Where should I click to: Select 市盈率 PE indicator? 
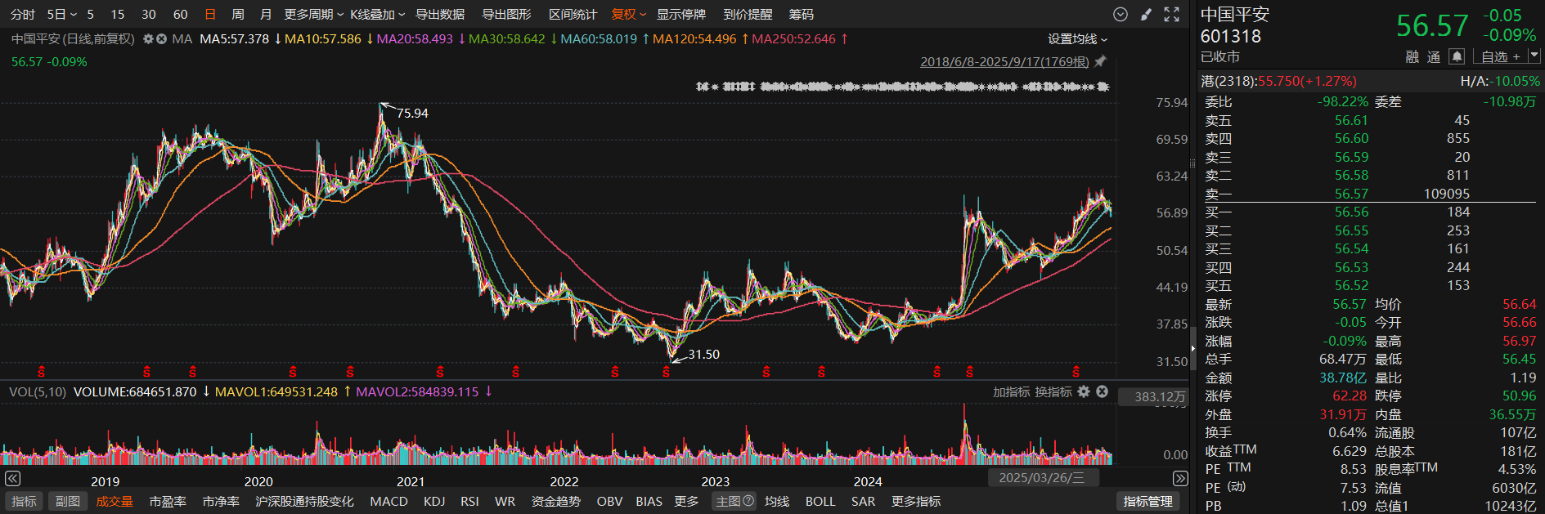pos(168,501)
